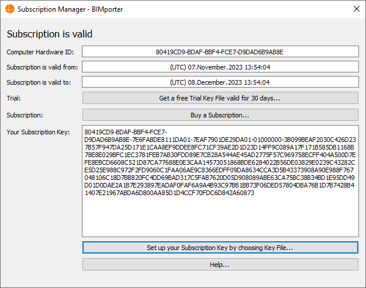This screenshot has width=366, height=288.
Task: Click the Computer Hardware ID field
Action: [220, 51]
